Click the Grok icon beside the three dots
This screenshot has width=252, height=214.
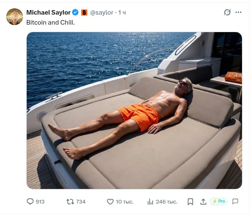click(227, 13)
